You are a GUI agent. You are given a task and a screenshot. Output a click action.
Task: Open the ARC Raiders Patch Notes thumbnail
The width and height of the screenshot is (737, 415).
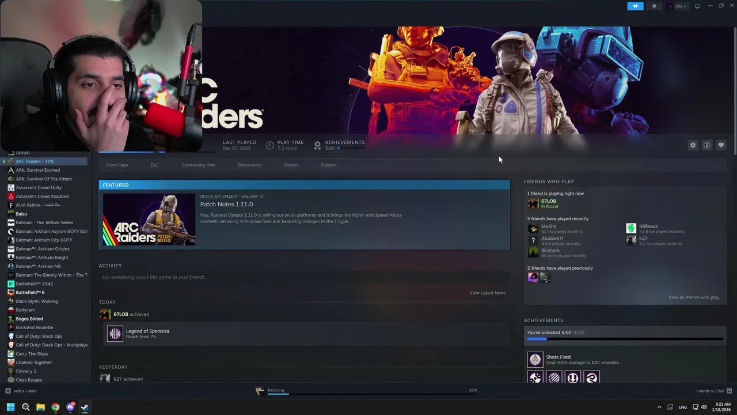(x=149, y=219)
